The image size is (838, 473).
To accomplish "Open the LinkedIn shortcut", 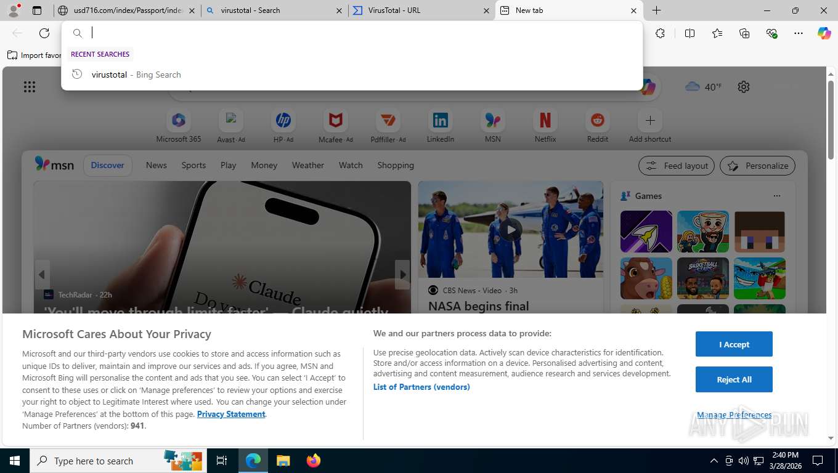I will coord(441,127).
